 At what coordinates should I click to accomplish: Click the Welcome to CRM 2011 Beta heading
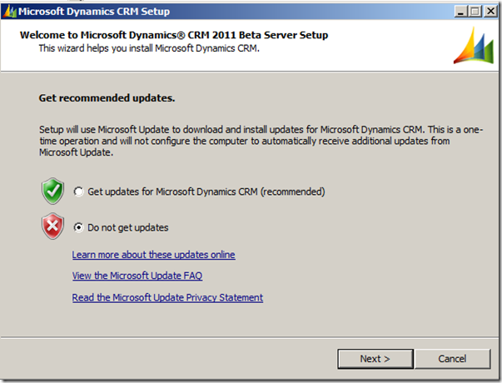173,36
